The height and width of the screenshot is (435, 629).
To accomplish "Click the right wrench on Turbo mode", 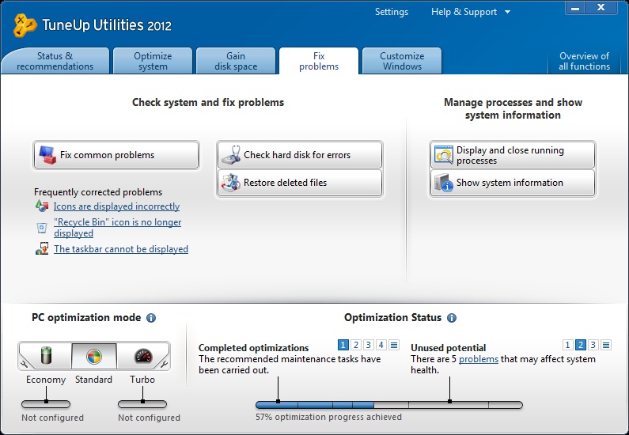I will [164, 364].
